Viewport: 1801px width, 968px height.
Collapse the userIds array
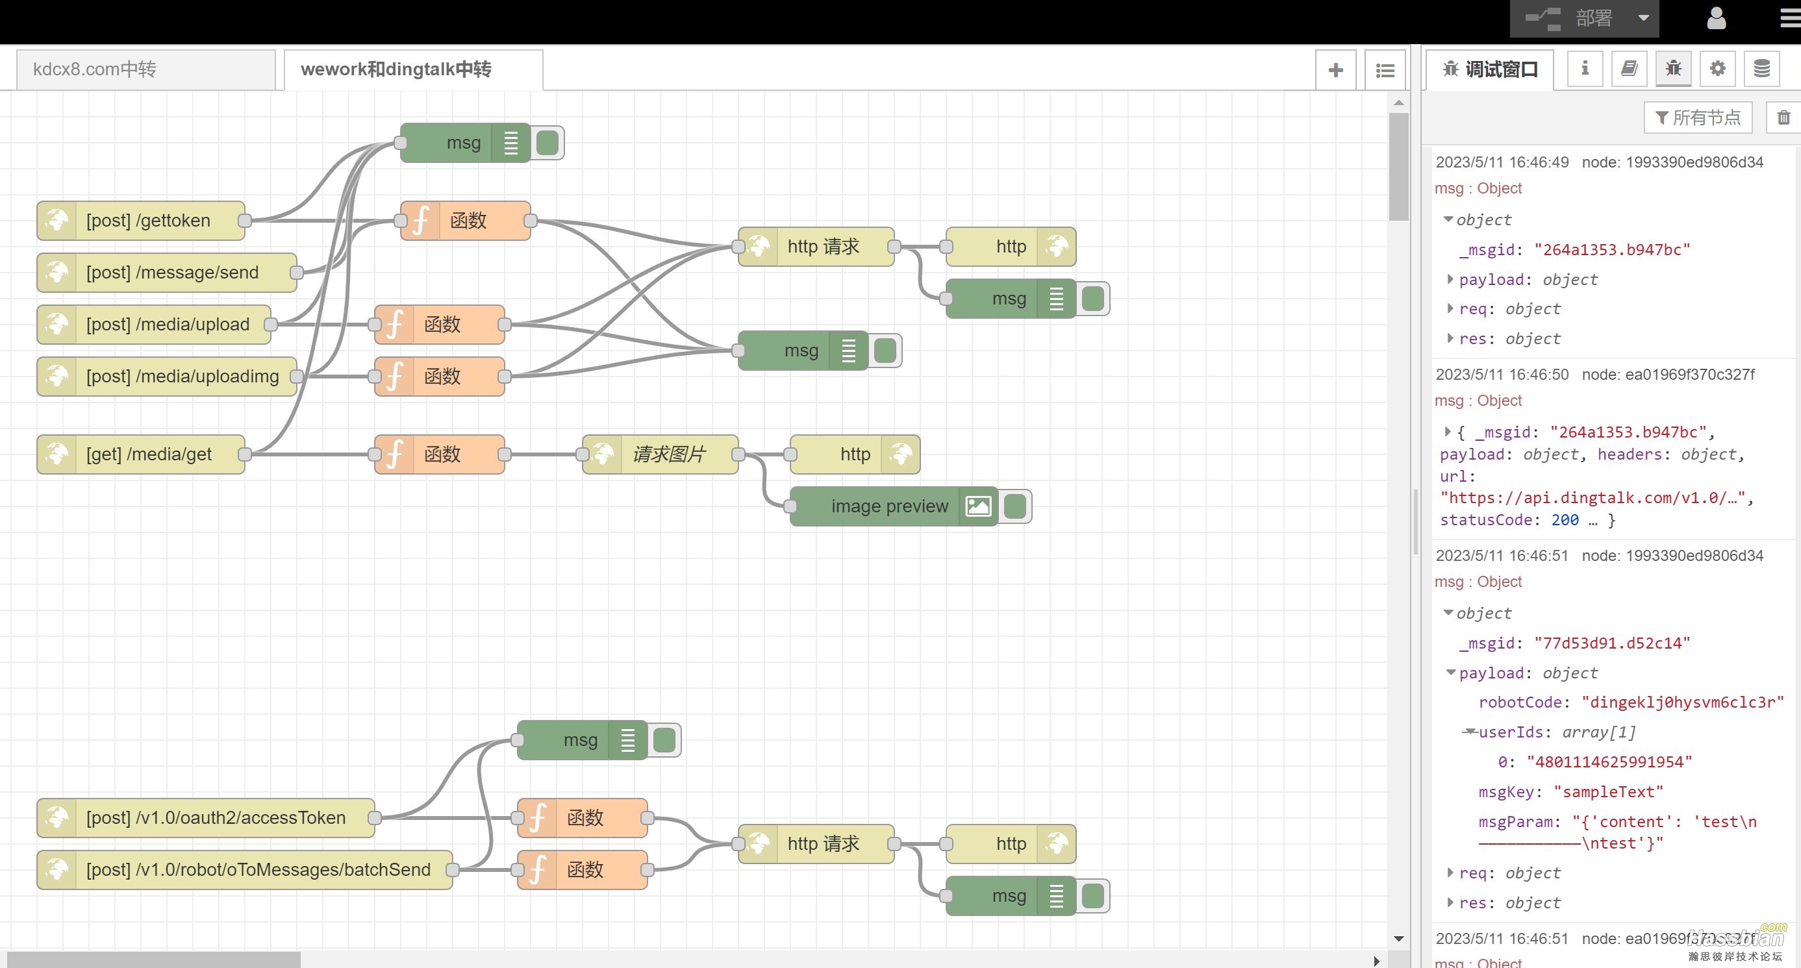[x=1470, y=732]
